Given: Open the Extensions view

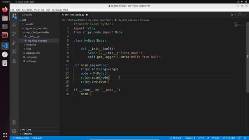Looking at the screenshot, I should point(14,52).
